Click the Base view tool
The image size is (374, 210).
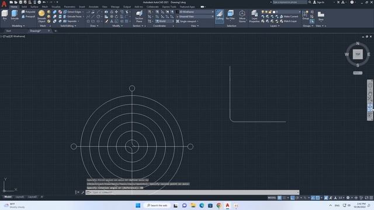tap(321, 16)
